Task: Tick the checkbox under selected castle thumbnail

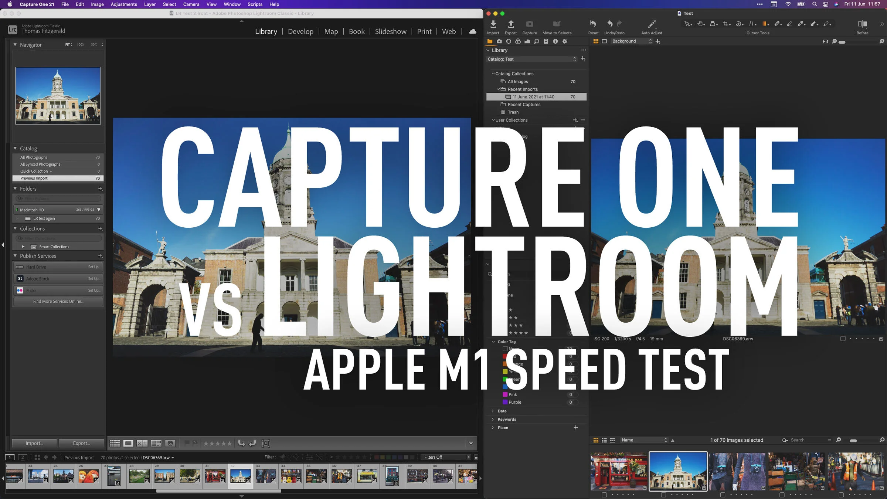Action: coord(663,495)
